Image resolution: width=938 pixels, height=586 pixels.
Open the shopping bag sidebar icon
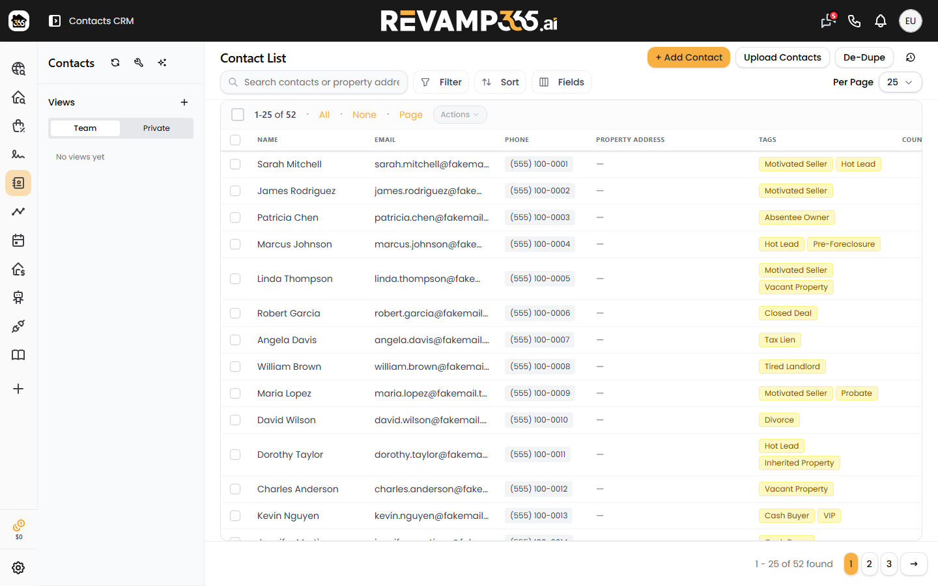click(x=18, y=126)
